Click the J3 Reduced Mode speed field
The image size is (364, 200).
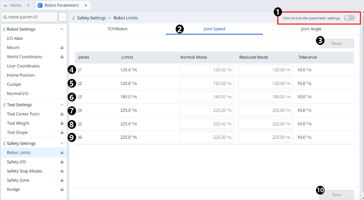click(x=266, y=97)
